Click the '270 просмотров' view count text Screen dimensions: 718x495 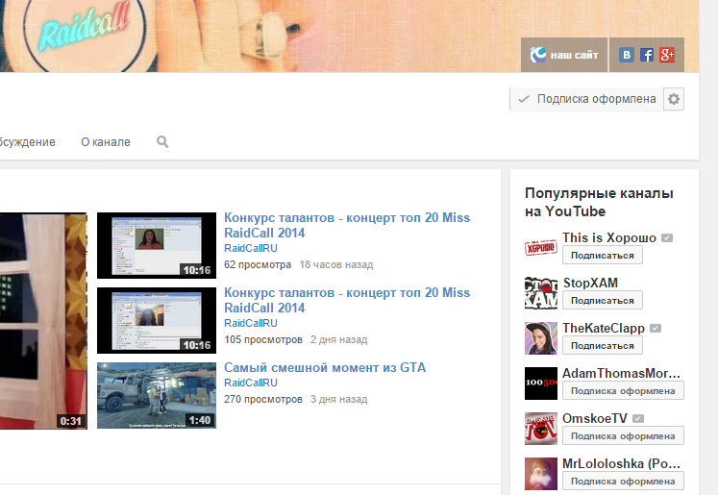(263, 399)
